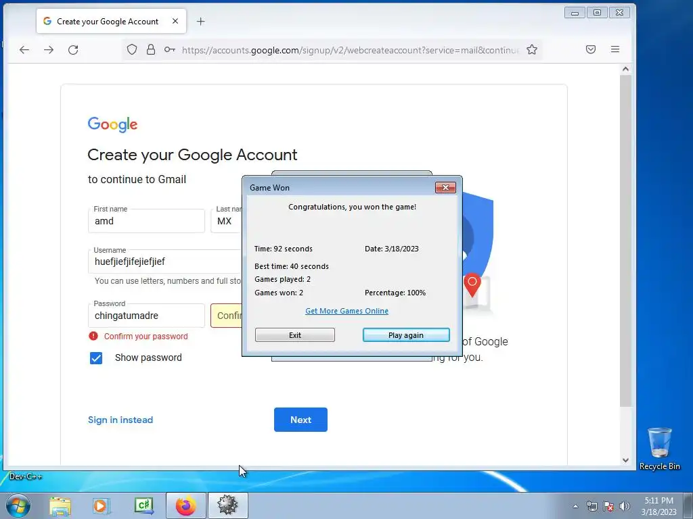
Task: Click the Sign in instead link
Action: (120, 420)
